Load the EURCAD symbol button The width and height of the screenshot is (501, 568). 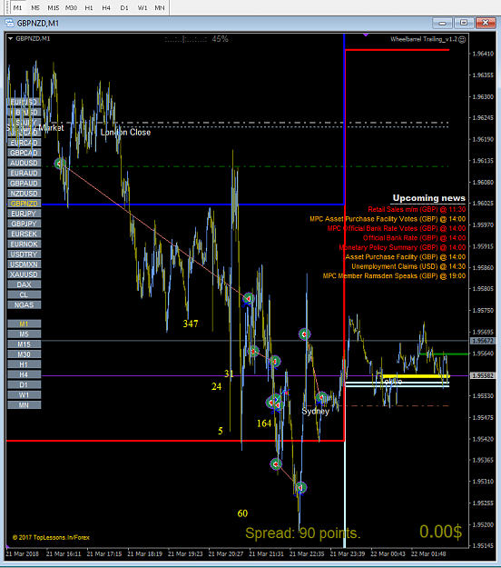tap(24, 143)
